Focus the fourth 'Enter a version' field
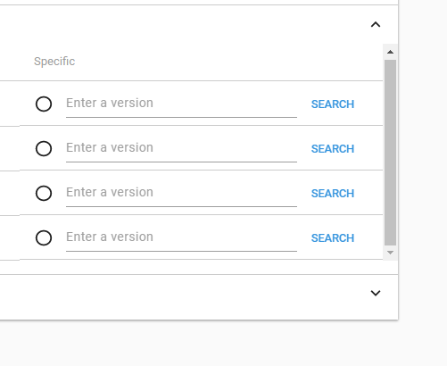This screenshot has height=366, width=447. tap(181, 237)
